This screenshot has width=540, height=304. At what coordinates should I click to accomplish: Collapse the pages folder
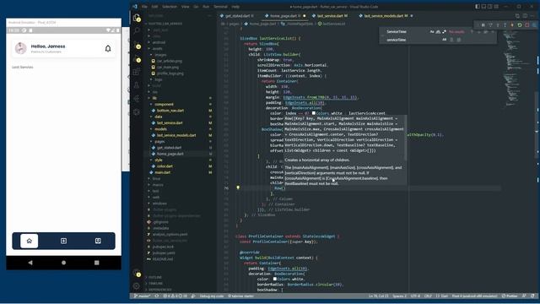coord(159,142)
